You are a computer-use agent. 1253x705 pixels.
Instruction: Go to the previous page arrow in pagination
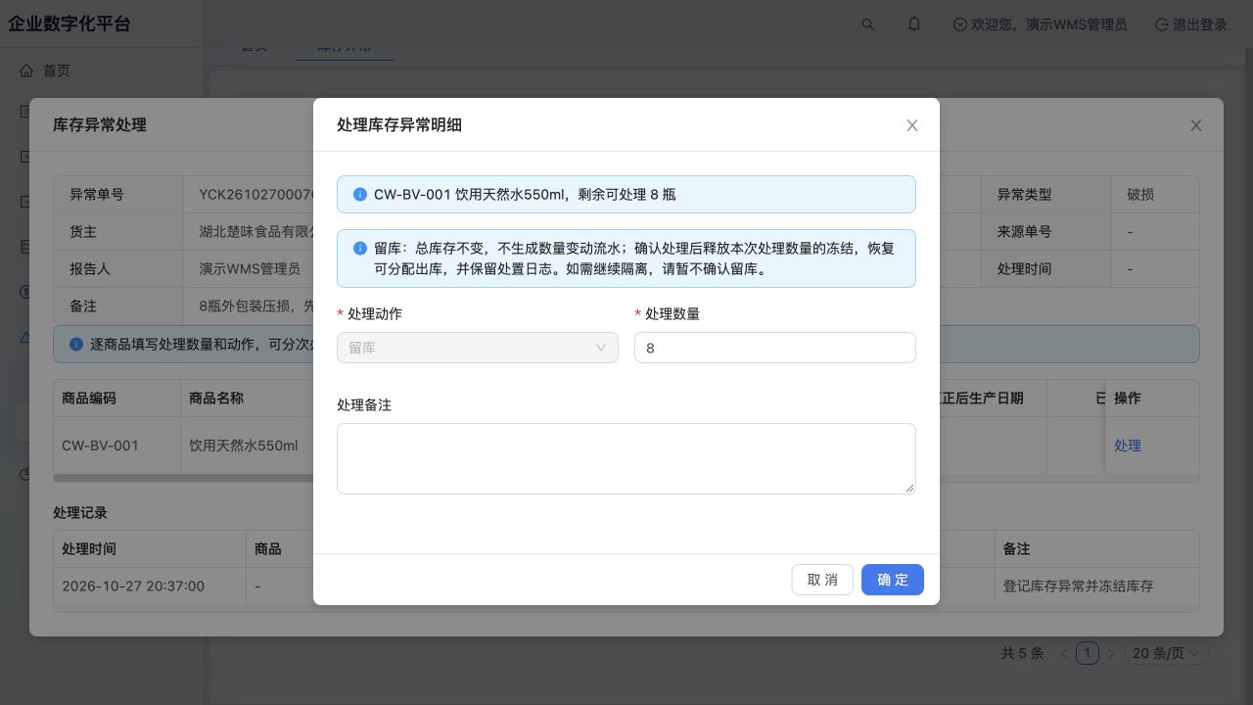click(x=1064, y=653)
